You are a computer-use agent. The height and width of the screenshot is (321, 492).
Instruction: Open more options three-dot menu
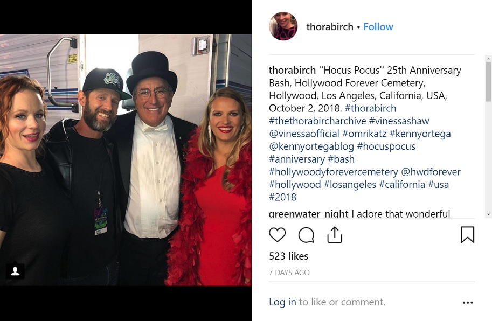point(468,303)
